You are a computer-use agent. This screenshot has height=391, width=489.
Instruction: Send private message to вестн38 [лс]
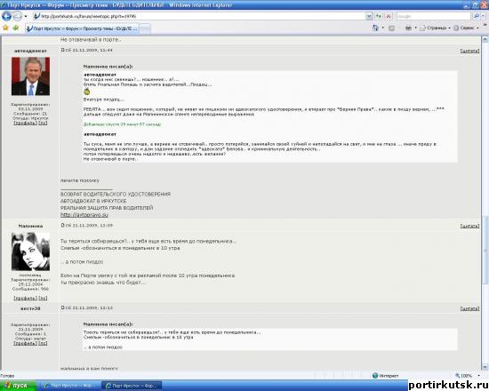43,343
